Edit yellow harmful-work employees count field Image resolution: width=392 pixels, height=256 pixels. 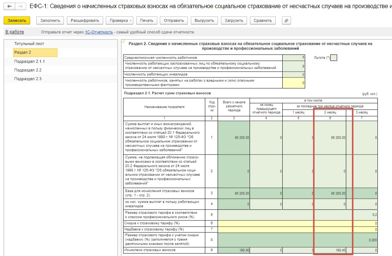[294, 83]
